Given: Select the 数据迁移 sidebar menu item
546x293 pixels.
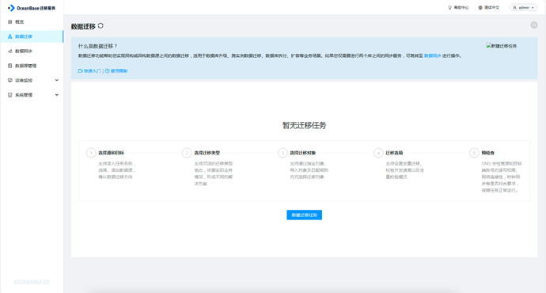Looking at the screenshot, I should (32, 36).
